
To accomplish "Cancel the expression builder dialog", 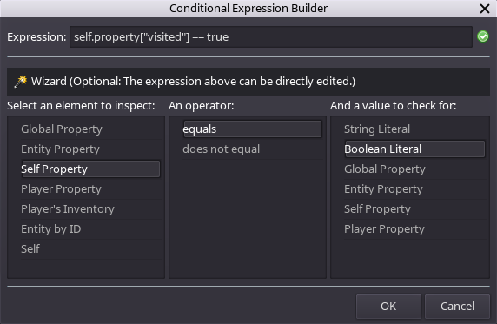I will tap(457, 307).
